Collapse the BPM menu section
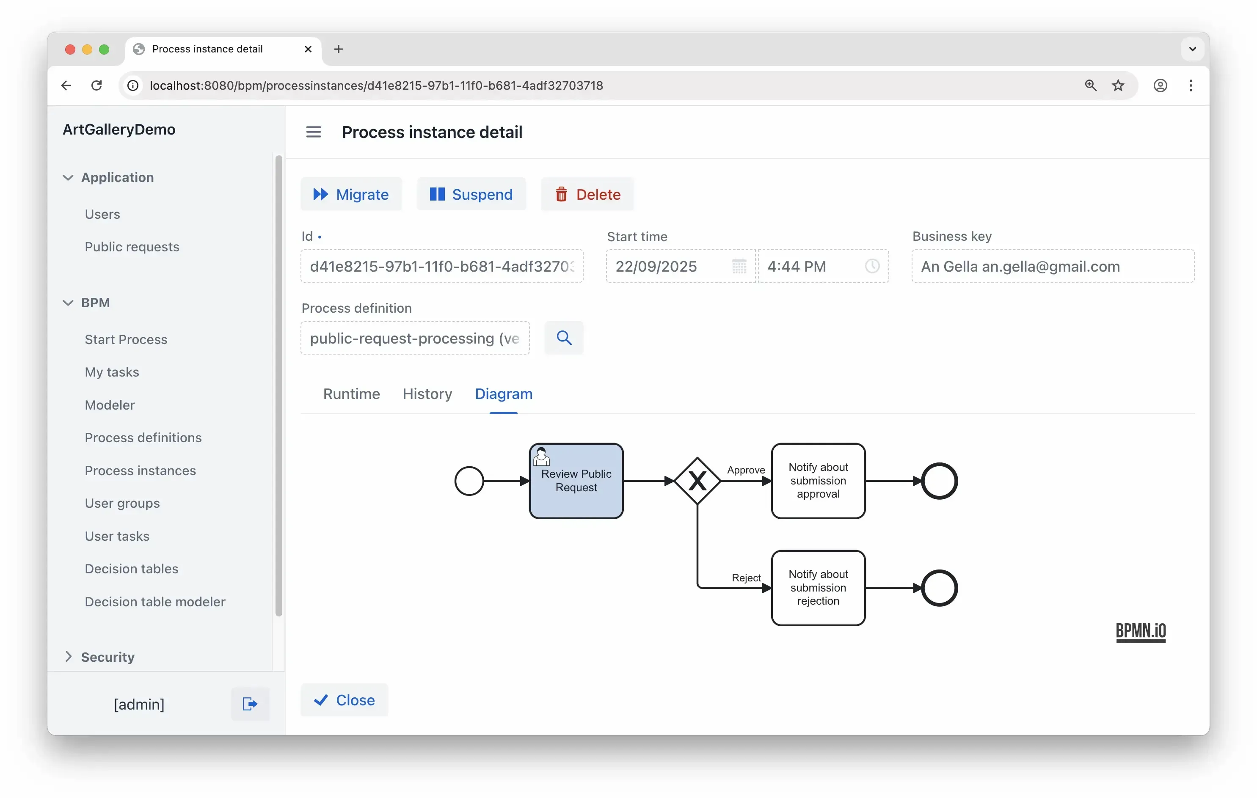 tap(68, 303)
